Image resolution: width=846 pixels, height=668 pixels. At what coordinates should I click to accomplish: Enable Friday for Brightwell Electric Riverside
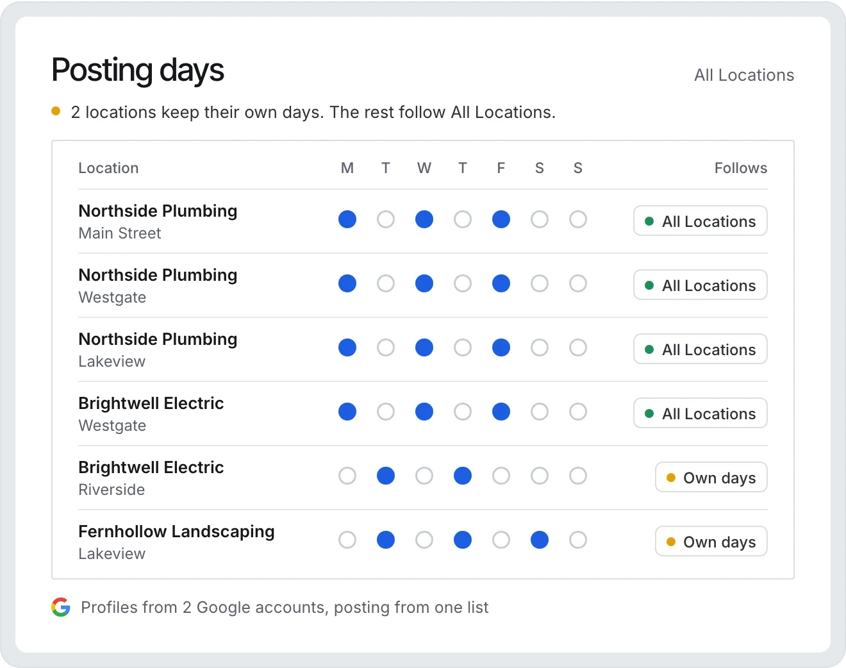click(x=501, y=476)
